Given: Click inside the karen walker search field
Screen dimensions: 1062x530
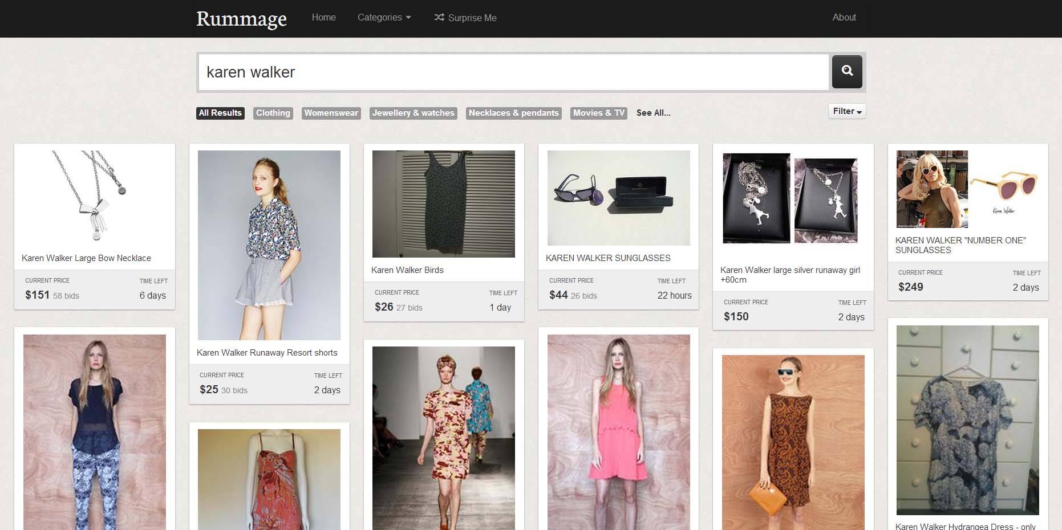Looking at the screenshot, I should tap(513, 72).
